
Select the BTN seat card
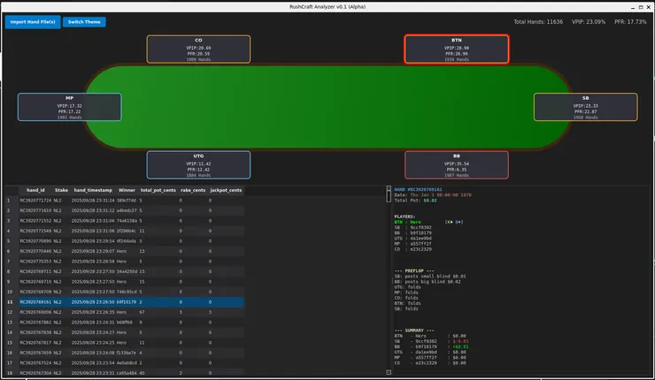tap(456, 49)
